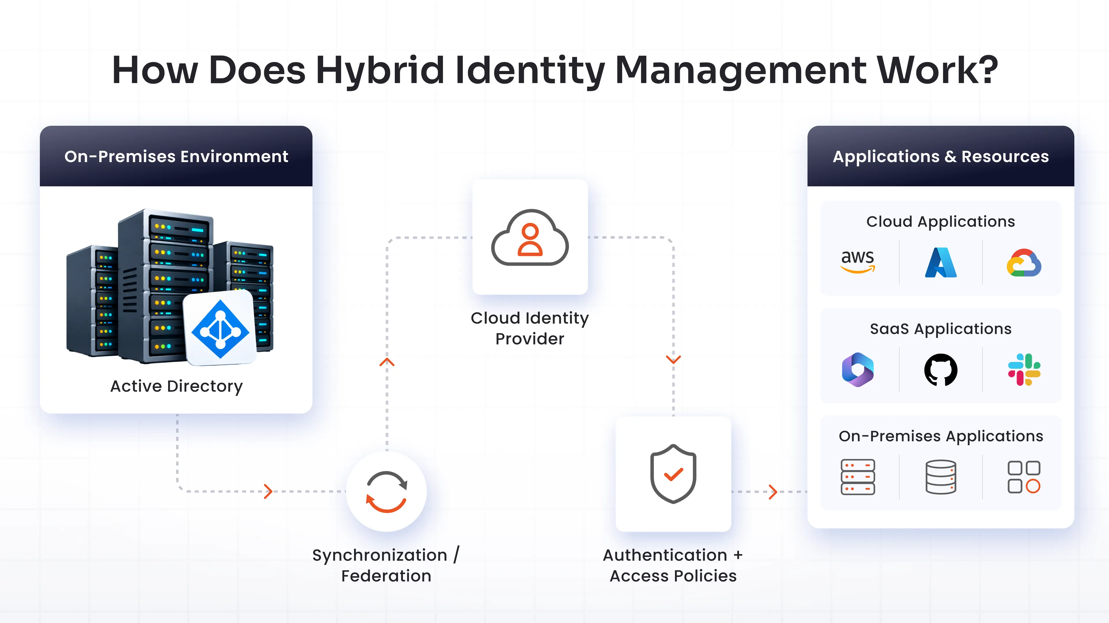This screenshot has width=1109, height=623.
Task: Click the Cloud Applications heading
Action: 941,222
